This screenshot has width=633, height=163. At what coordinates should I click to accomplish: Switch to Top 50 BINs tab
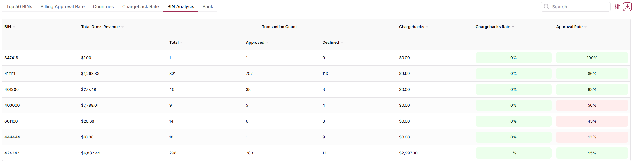pos(19,6)
